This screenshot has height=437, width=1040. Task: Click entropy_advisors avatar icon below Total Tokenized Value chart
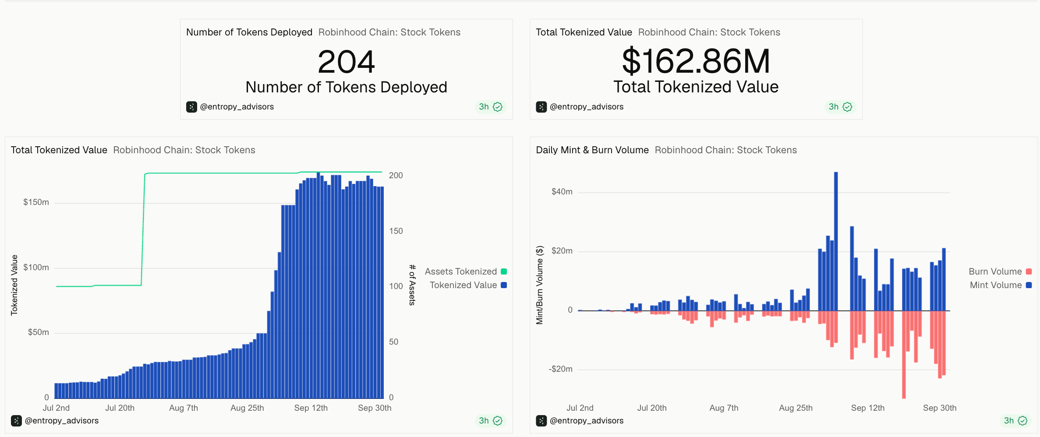click(16, 421)
